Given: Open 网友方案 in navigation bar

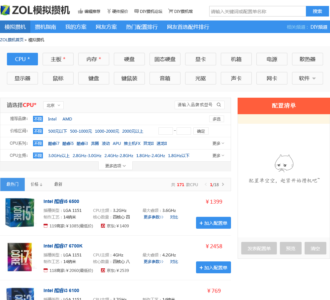Looking at the screenshot, I should (106, 27).
